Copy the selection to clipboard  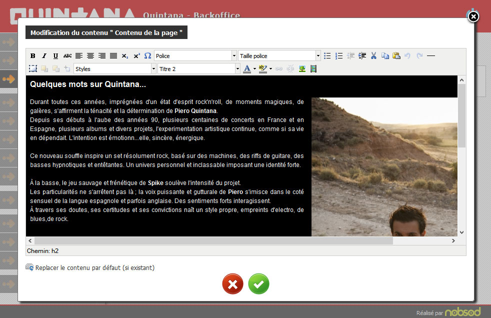click(385, 55)
